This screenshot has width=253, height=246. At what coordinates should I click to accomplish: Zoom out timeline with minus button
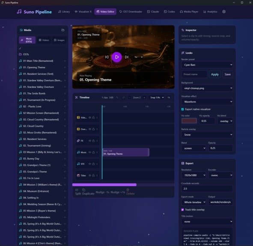pyautogui.click(x=129, y=97)
